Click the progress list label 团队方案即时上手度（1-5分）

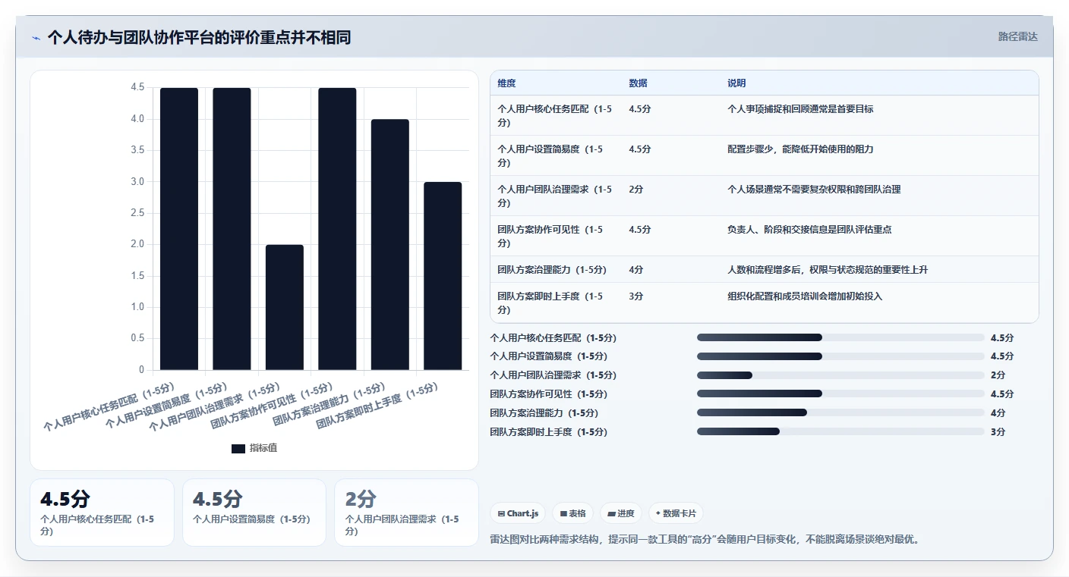pyautogui.click(x=549, y=432)
